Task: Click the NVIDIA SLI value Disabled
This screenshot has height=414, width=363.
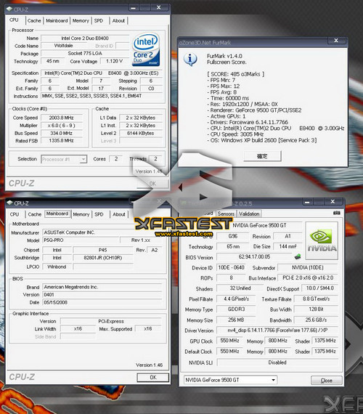Action: [277, 362]
